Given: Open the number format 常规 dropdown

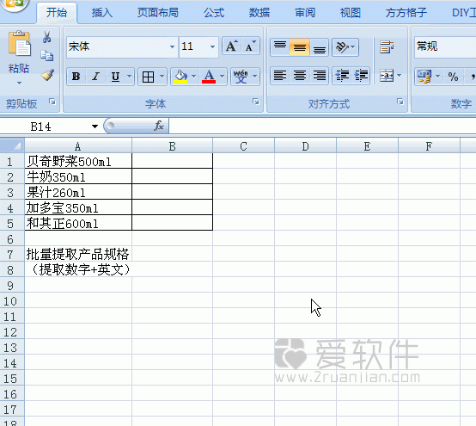Looking at the screenshot, I should coord(445,46).
